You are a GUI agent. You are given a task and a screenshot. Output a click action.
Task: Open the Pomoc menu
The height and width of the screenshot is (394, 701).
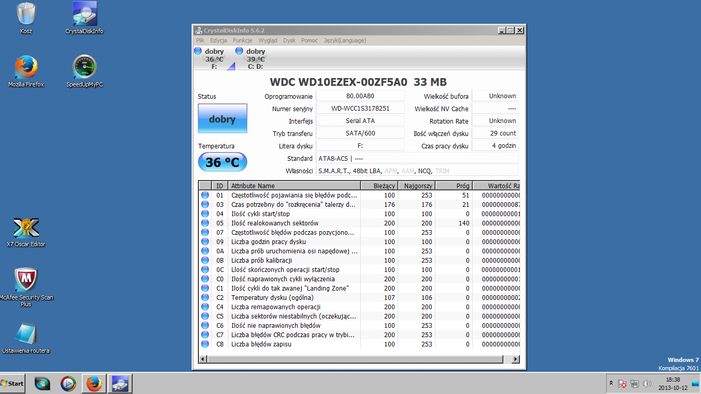coord(310,40)
